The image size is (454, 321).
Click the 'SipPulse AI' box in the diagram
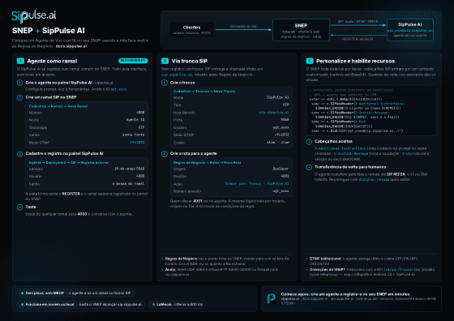pos(409,30)
